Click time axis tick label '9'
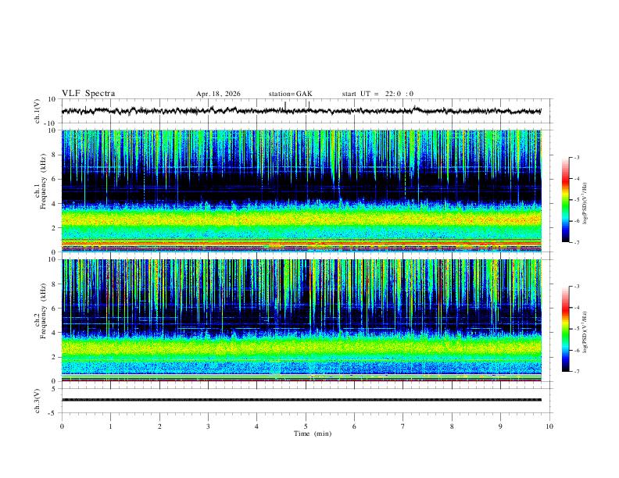 pos(500,426)
